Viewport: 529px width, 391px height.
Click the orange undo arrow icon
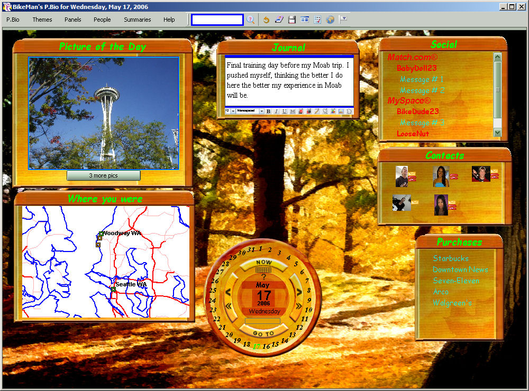[x=266, y=20]
